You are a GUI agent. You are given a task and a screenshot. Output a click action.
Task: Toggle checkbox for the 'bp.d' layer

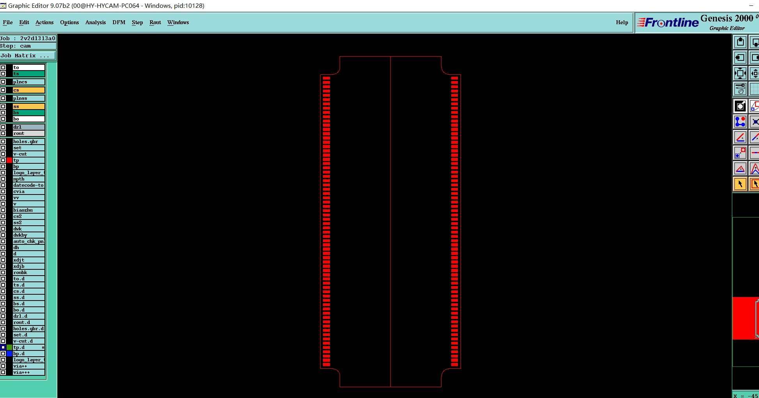(3, 354)
